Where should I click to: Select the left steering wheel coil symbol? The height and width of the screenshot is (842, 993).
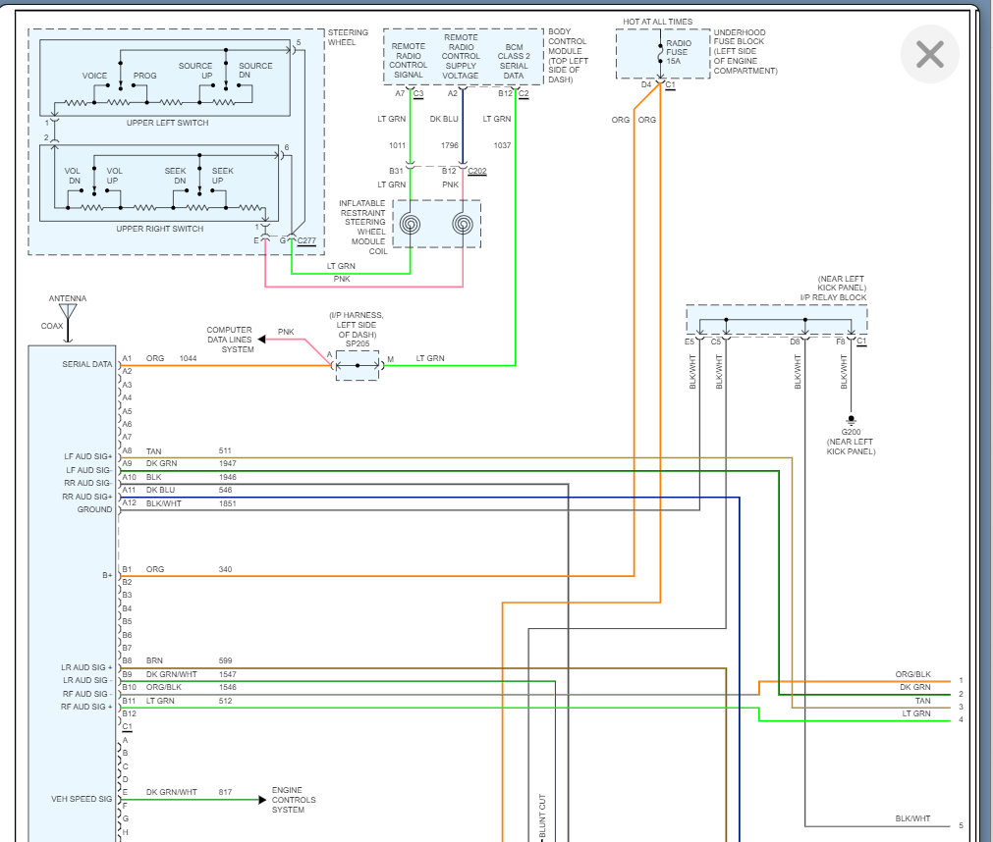click(x=411, y=225)
